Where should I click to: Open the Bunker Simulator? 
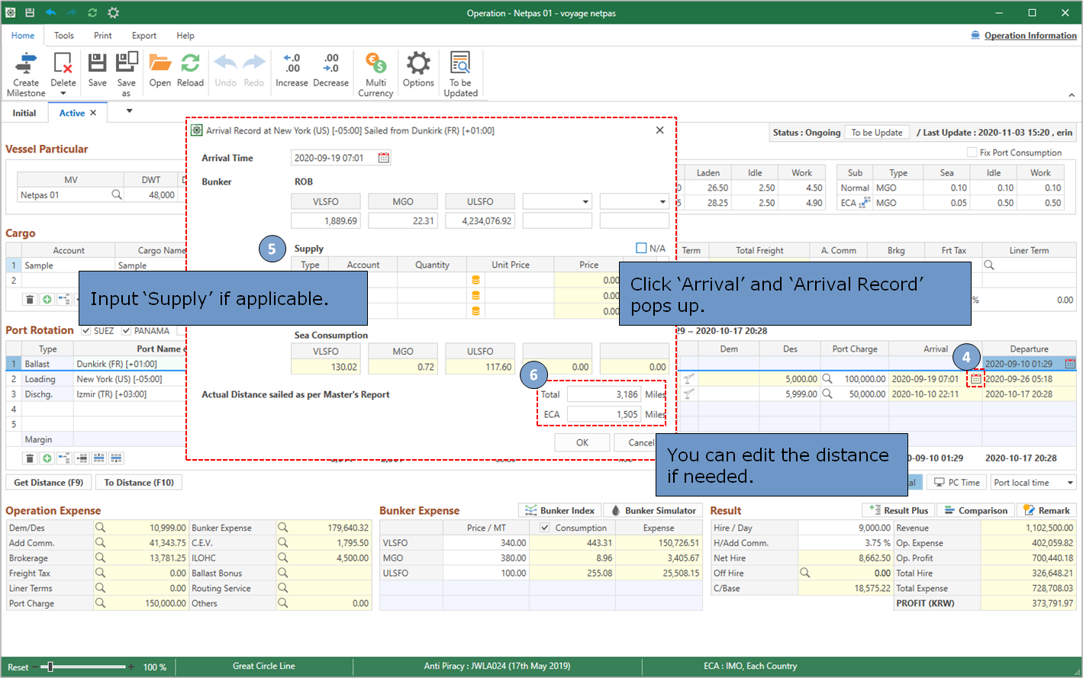click(x=653, y=510)
